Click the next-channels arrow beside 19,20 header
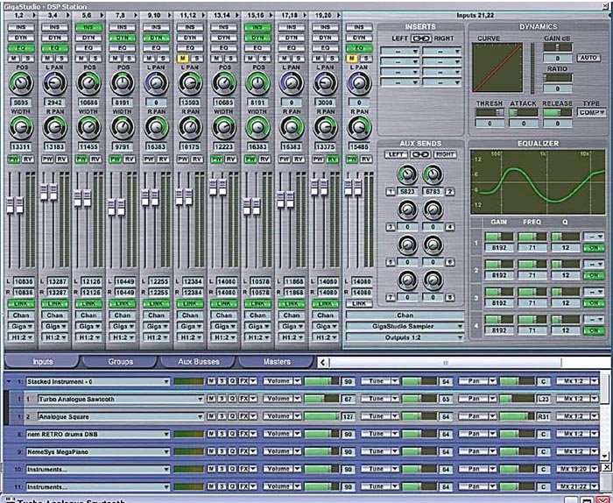This screenshot has width=613, height=503. coord(339,15)
